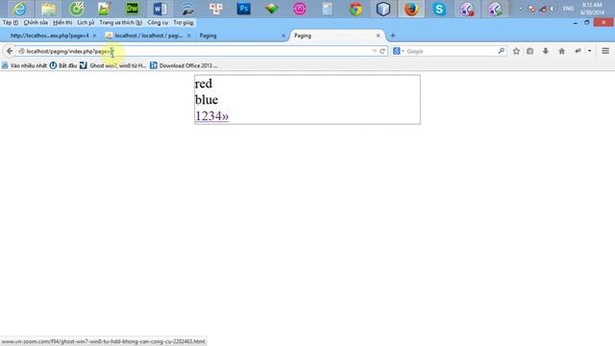Launch Dreamweaver from the taskbar

[x=133, y=9]
